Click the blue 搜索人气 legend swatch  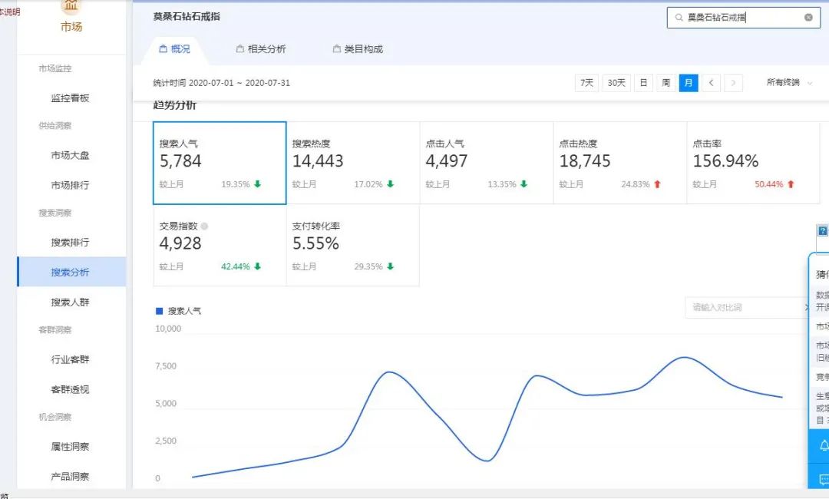pos(159,310)
